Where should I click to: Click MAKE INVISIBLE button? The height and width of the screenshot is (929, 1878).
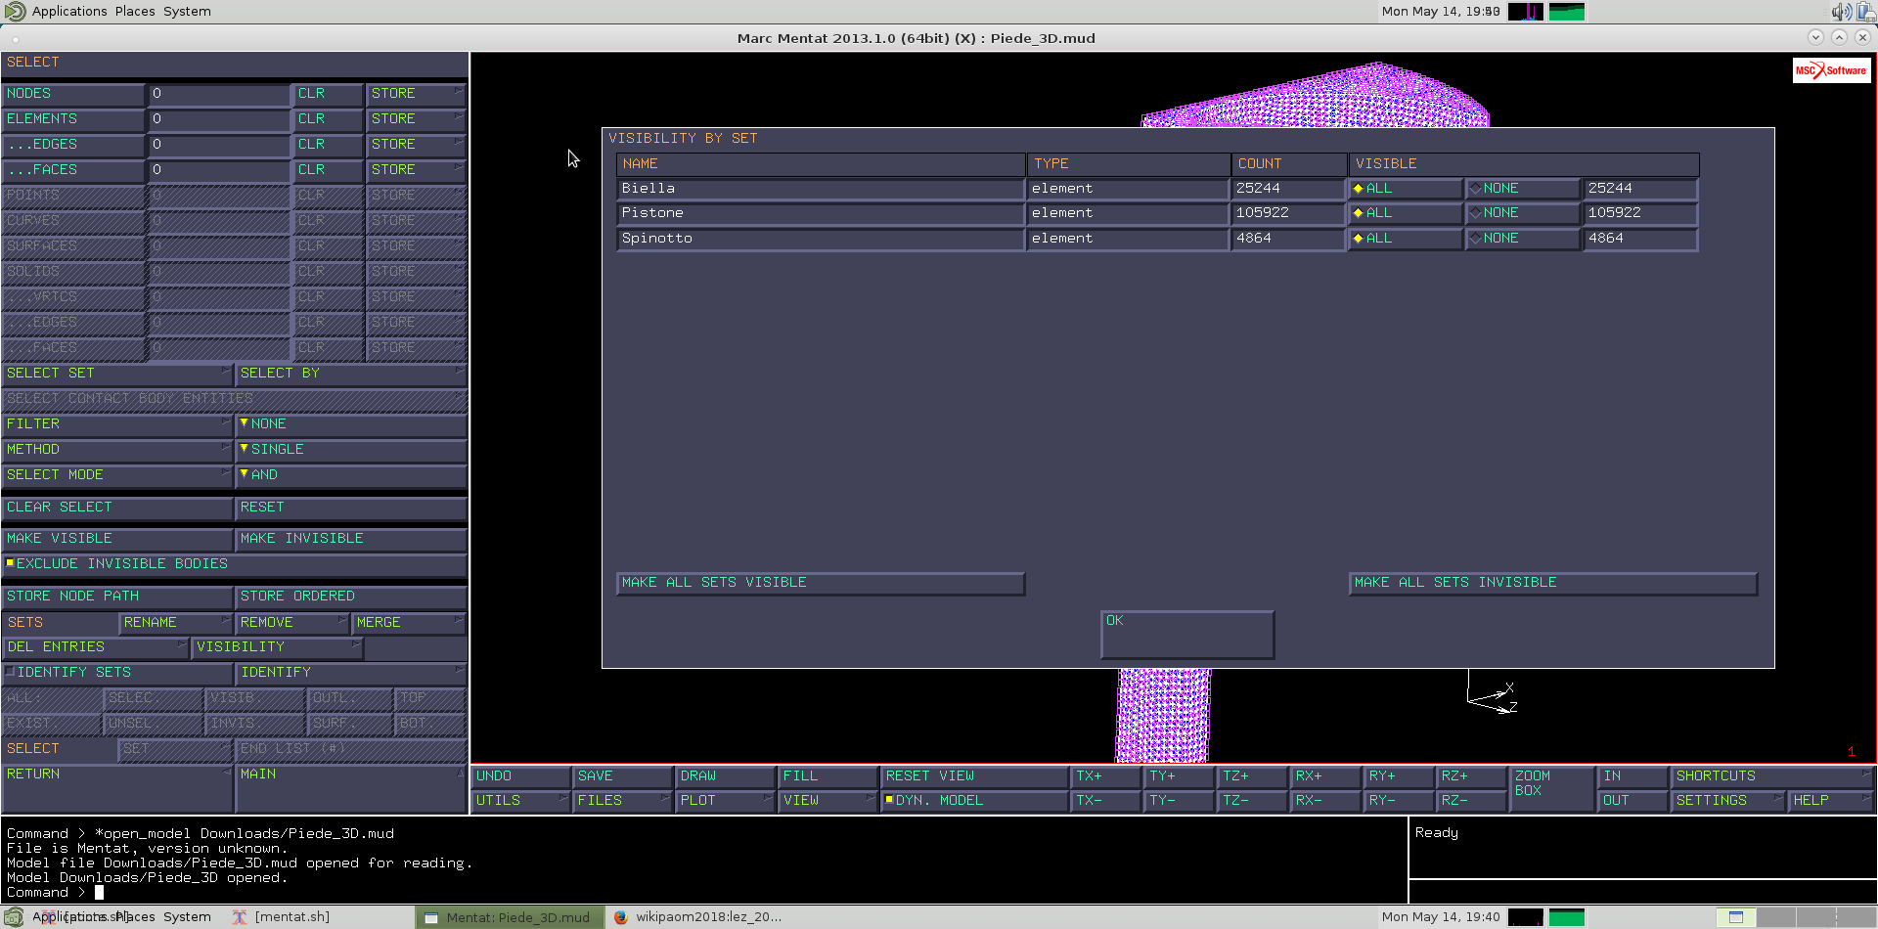pos(351,539)
